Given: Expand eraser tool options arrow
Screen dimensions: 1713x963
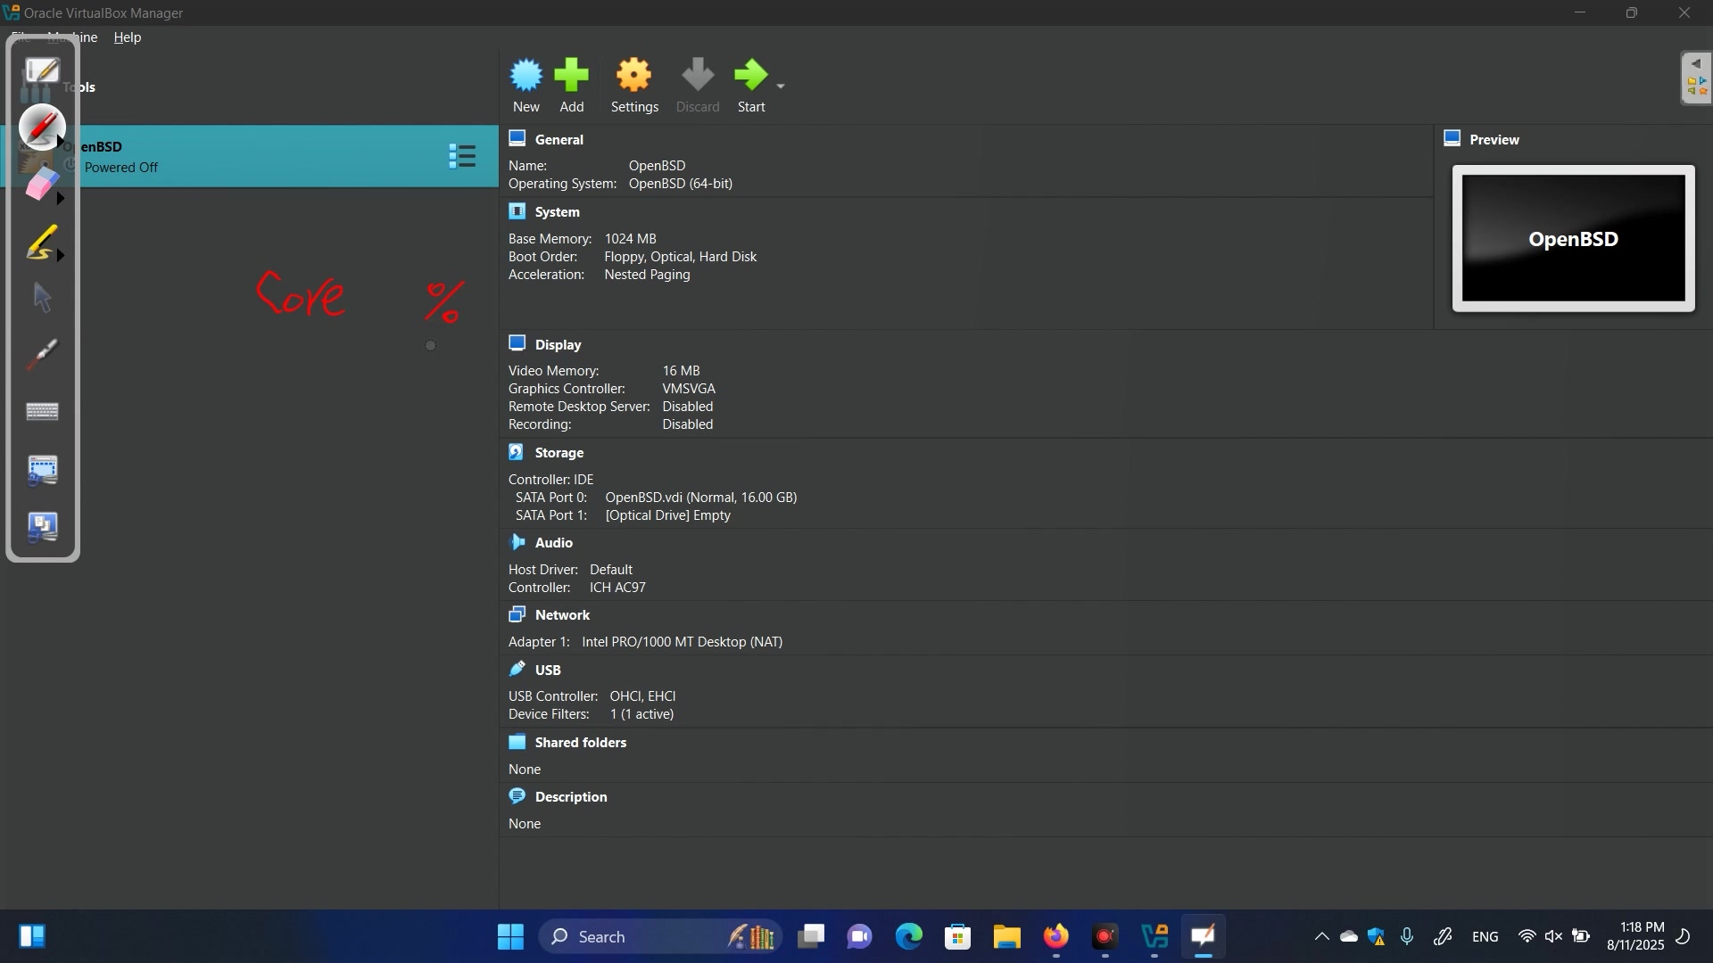Looking at the screenshot, I should [x=61, y=199].
